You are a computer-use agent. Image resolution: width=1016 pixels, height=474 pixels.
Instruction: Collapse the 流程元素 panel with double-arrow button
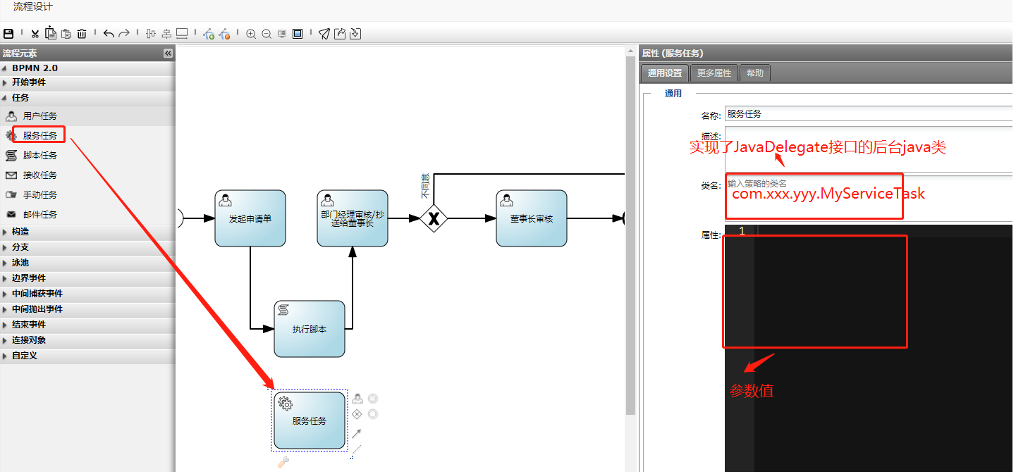(168, 54)
